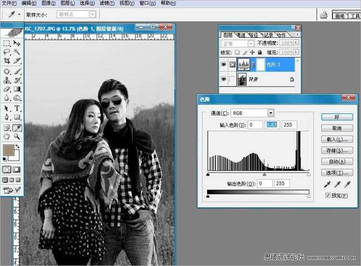Viewport: 361px width, 266px height.
Task: Switch to the Channels tab
Action: 241,35
